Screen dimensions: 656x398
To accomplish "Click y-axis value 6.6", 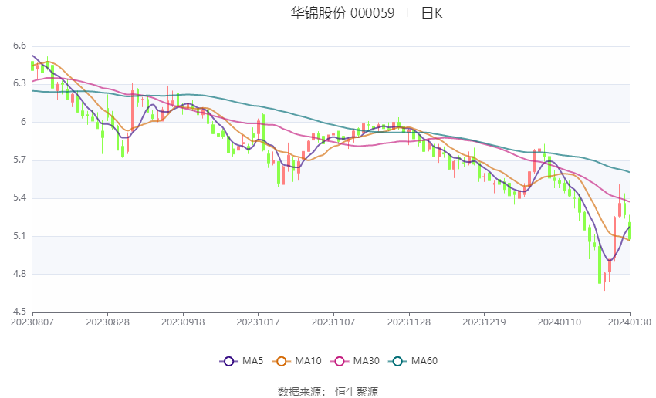I will [x=19, y=46].
